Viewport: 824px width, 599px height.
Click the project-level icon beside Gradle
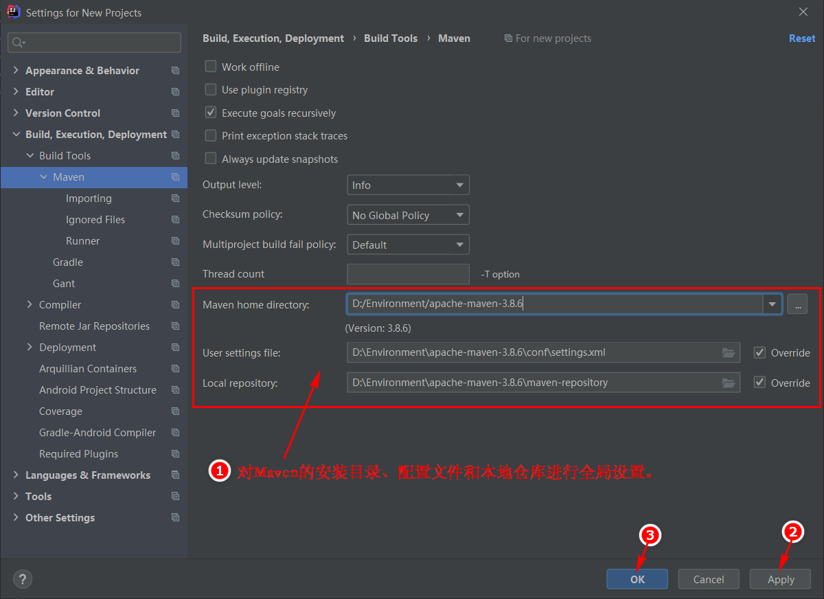tap(175, 262)
